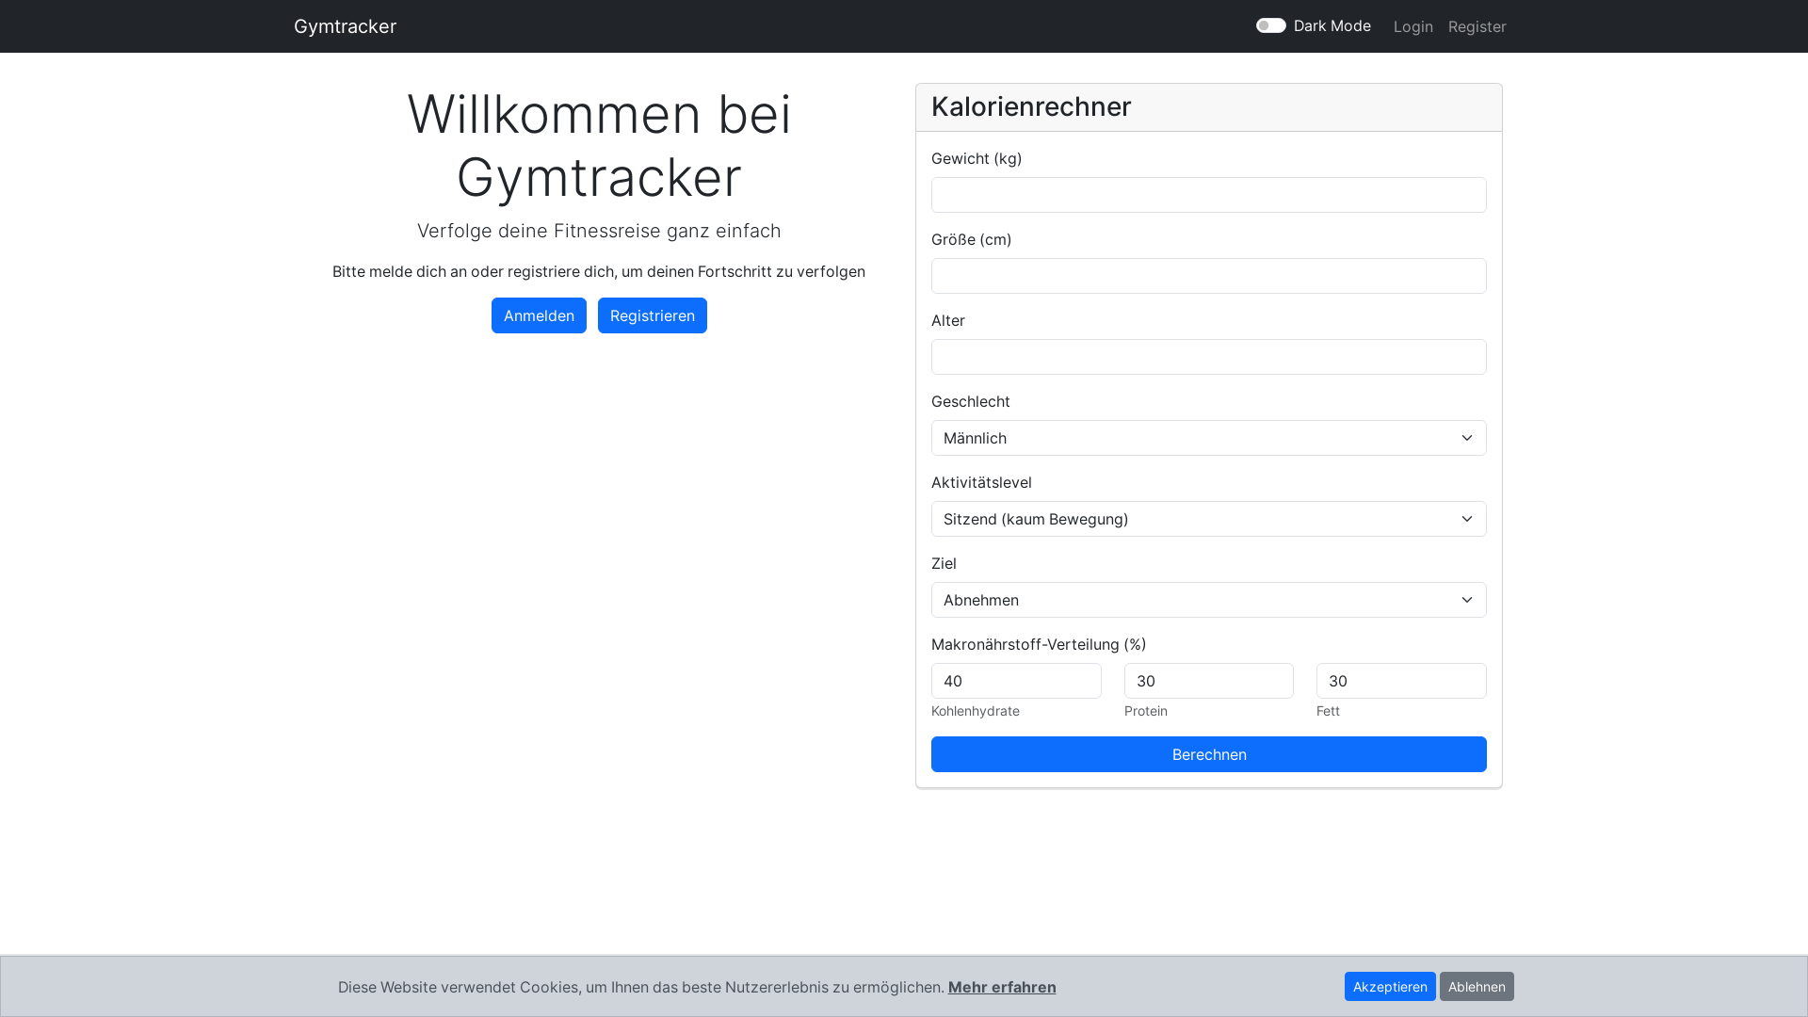Decline cookies with Ablehnen

(x=1477, y=987)
